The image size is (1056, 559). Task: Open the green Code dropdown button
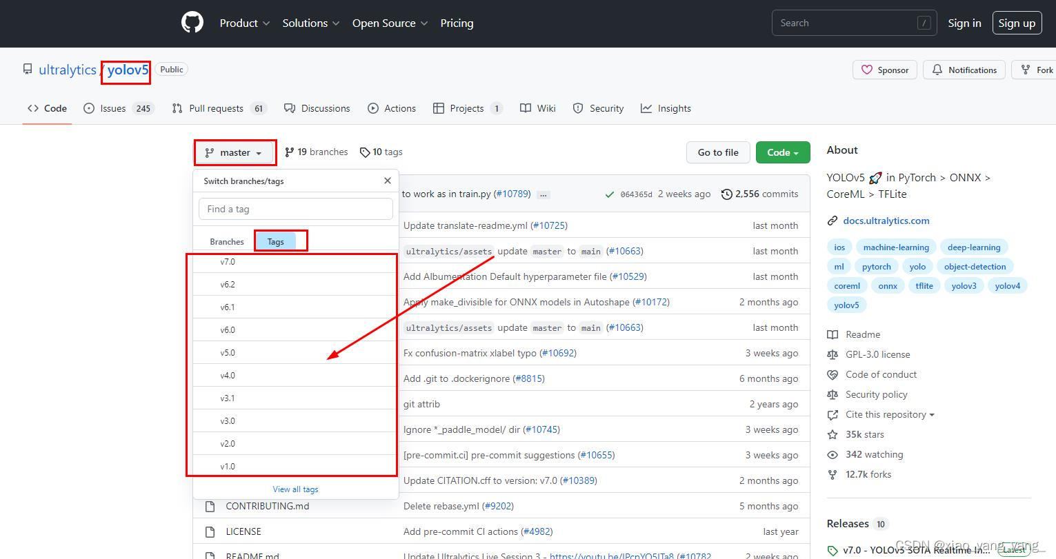[x=783, y=152]
